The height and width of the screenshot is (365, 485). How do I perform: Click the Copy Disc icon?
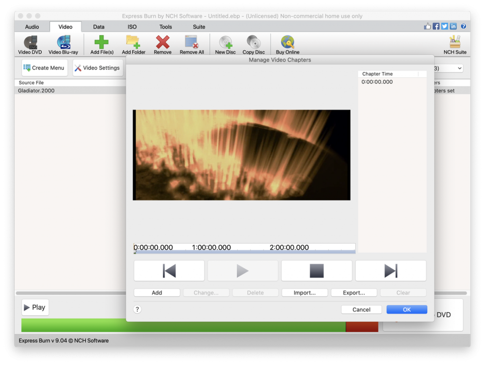(x=254, y=45)
